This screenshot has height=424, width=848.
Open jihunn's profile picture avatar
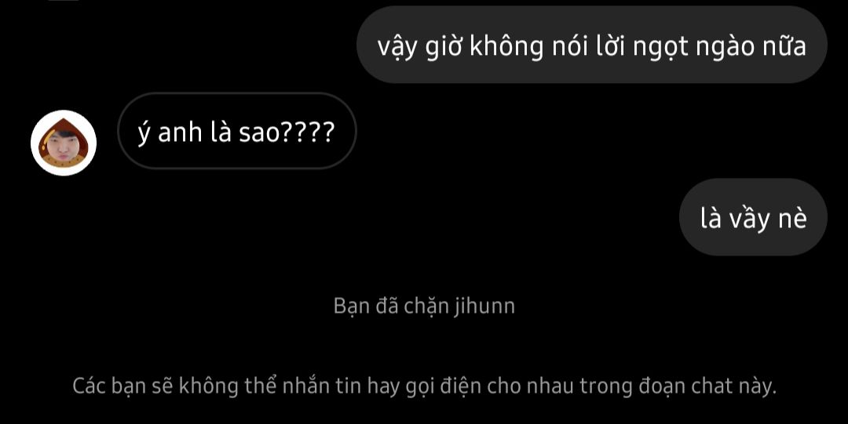click(64, 143)
